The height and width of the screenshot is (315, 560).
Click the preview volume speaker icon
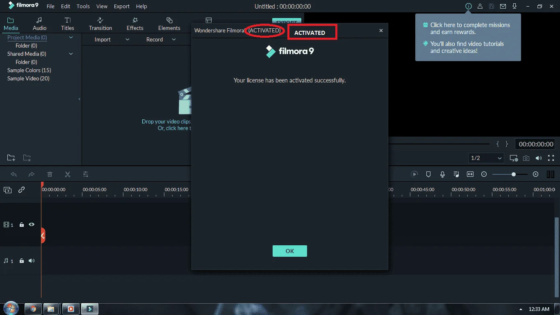point(538,158)
